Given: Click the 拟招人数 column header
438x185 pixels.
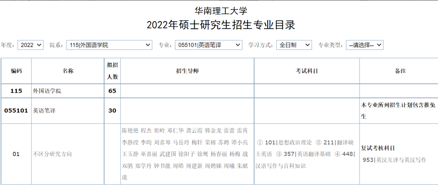Looking at the screenshot, I should tap(112, 71).
